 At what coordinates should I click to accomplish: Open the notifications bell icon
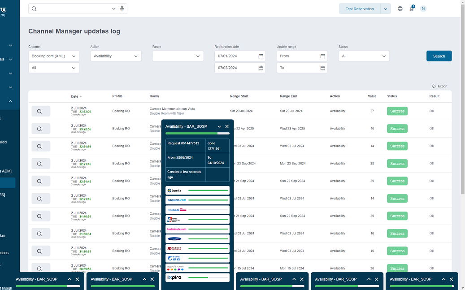coord(411,9)
